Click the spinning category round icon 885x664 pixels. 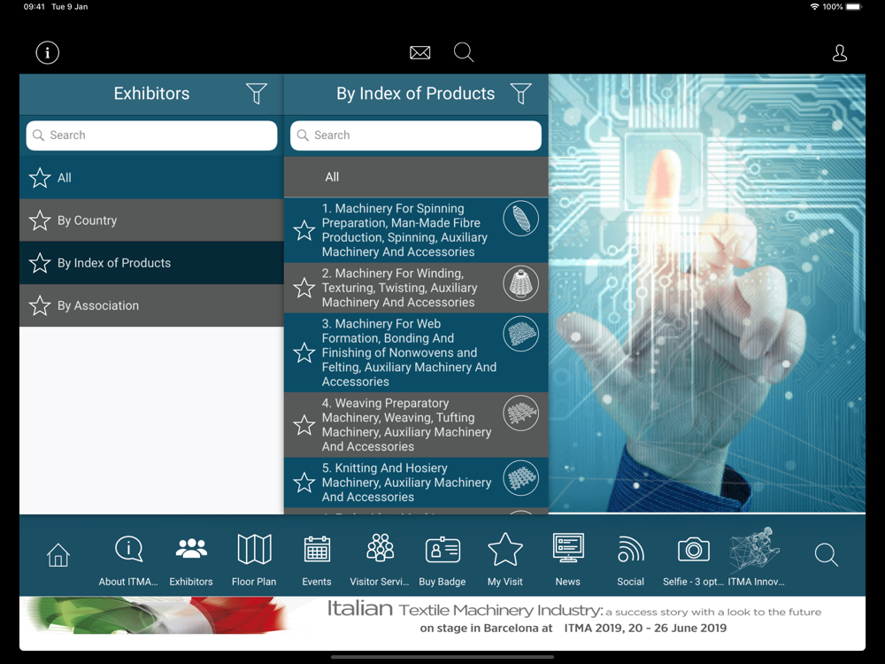(520, 219)
